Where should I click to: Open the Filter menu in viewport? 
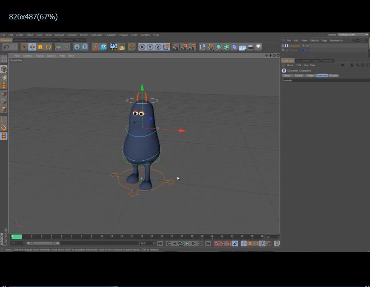[63, 55]
